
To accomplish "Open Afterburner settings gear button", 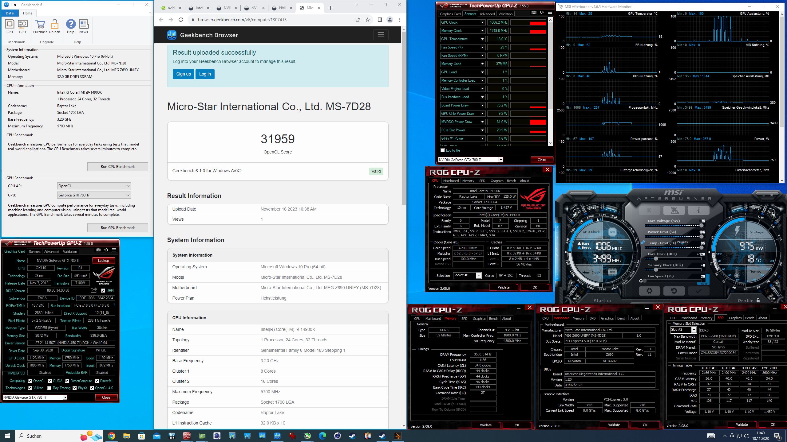I will click(x=649, y=291).
